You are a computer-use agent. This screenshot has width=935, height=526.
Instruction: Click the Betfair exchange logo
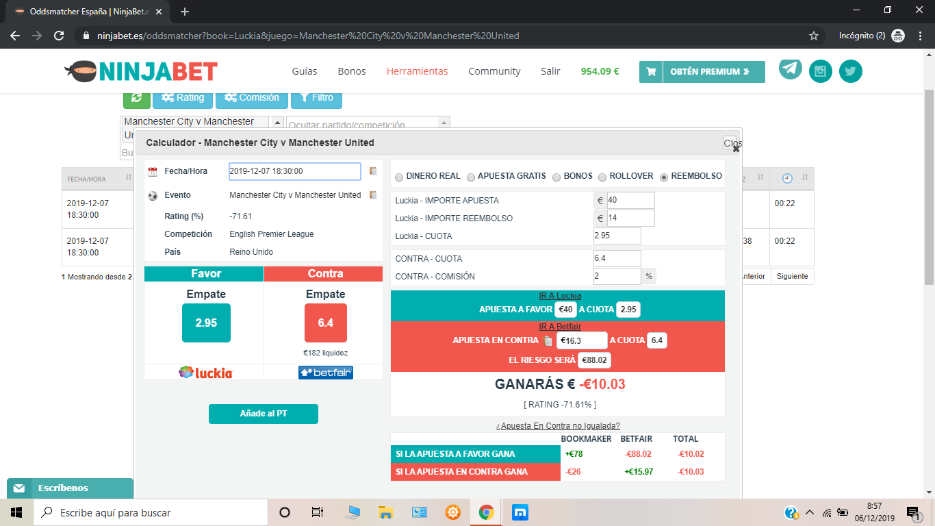[326, 373]
